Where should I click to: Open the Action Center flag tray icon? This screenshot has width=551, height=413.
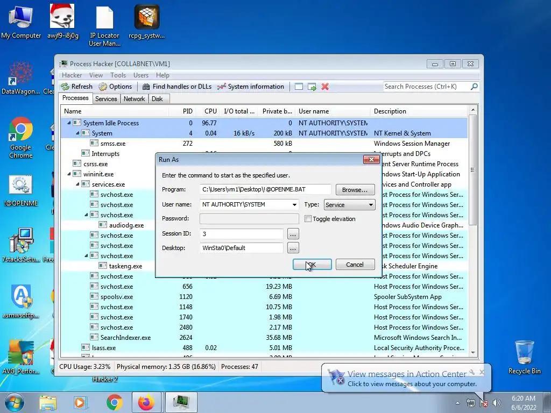(484, 403)
